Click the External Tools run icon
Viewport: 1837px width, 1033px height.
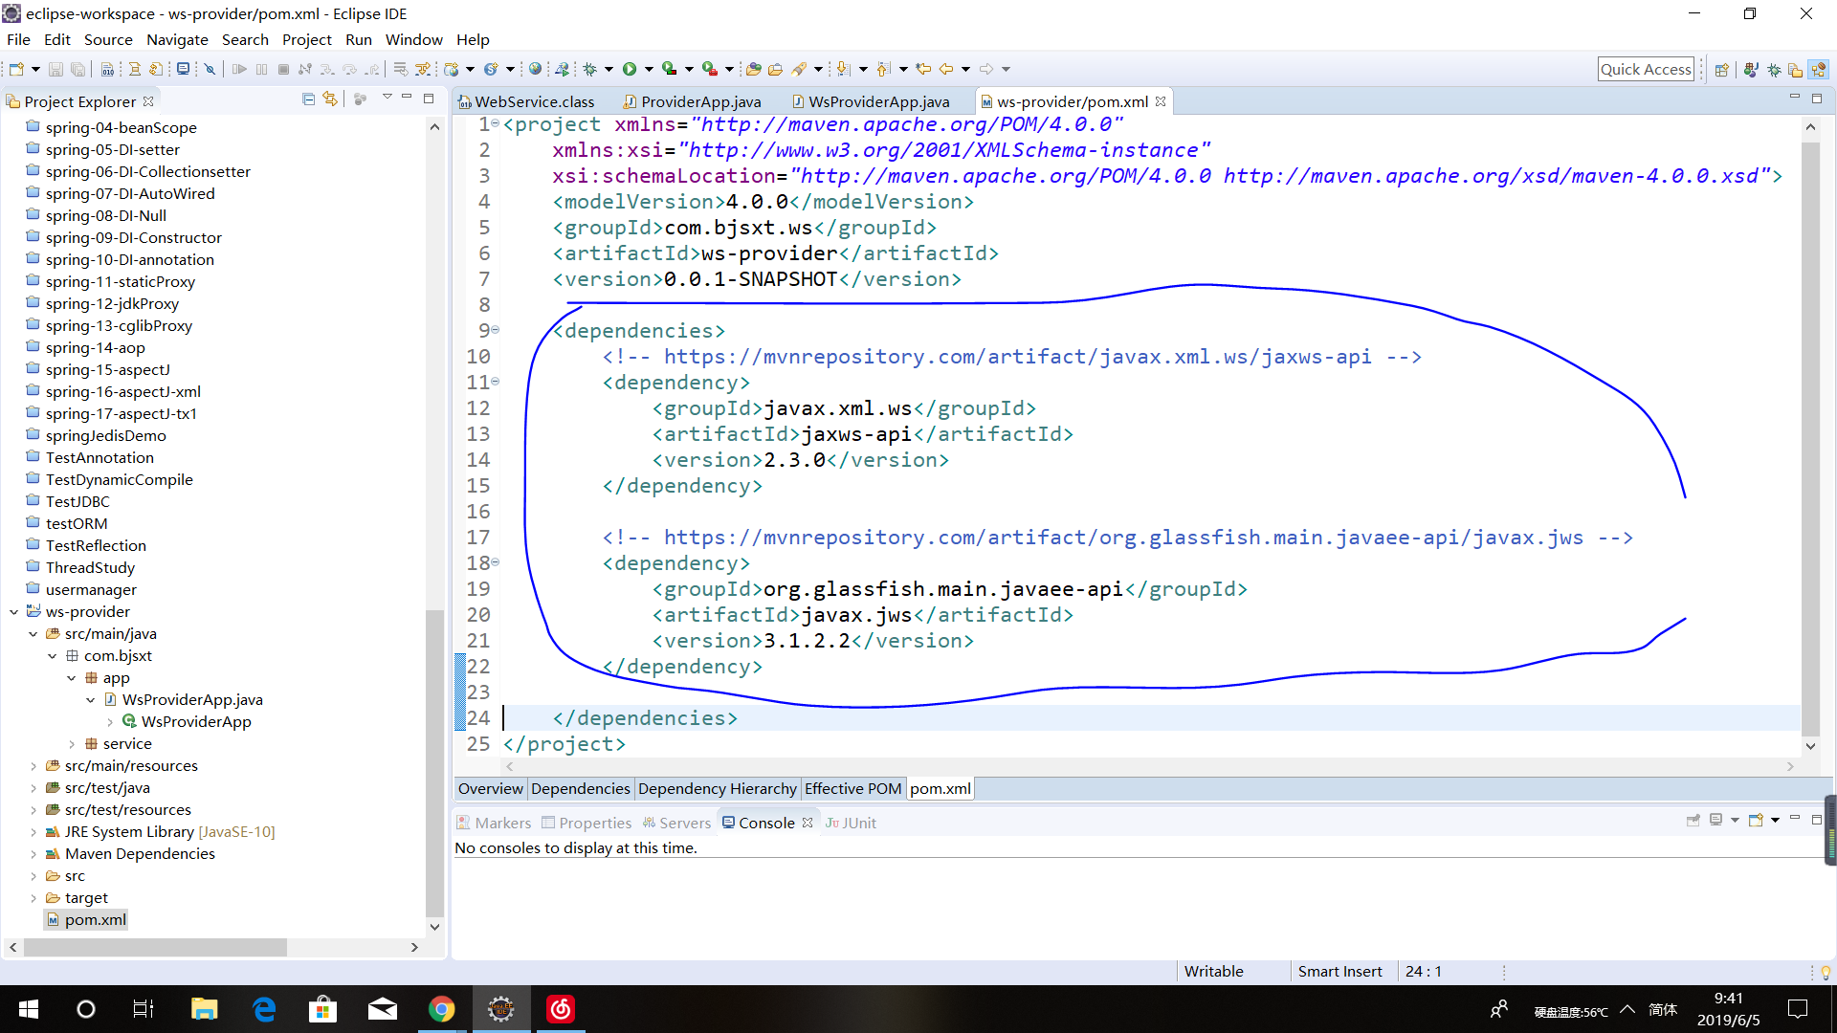coord(710,69)
